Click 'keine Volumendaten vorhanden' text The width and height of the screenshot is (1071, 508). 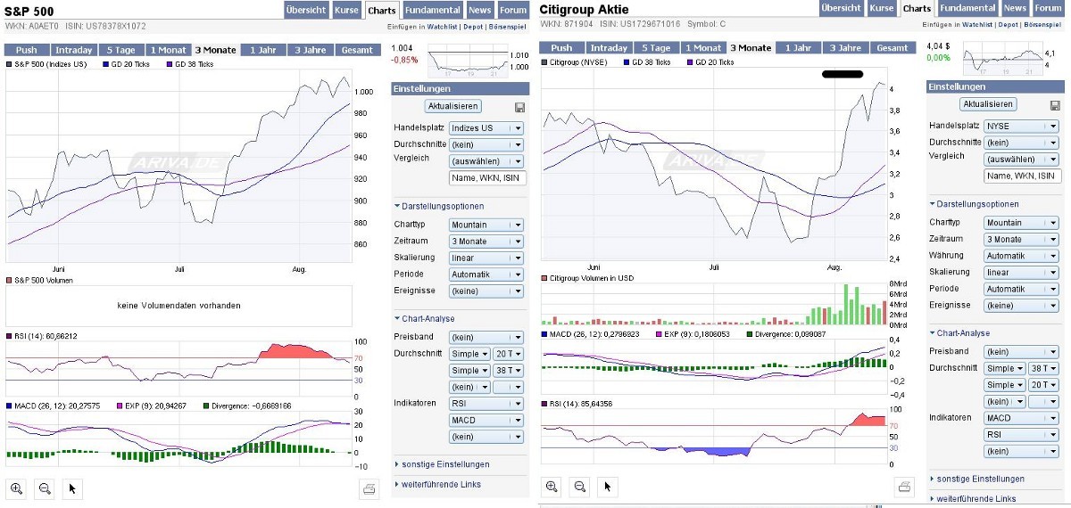[178, 306]
